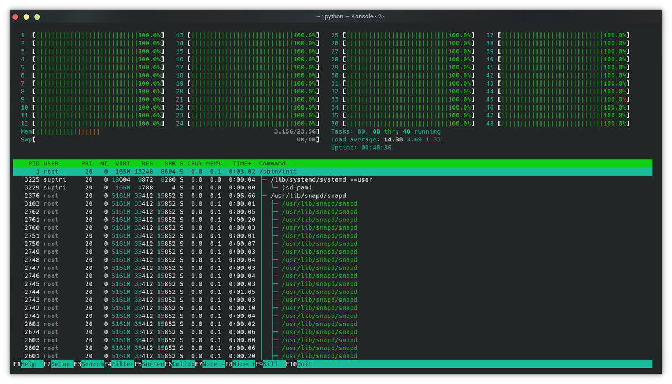This screenshot has width=672, height=384.
Task: Click F6 Collap to collapse tree
Action: (x=180, y=364)
